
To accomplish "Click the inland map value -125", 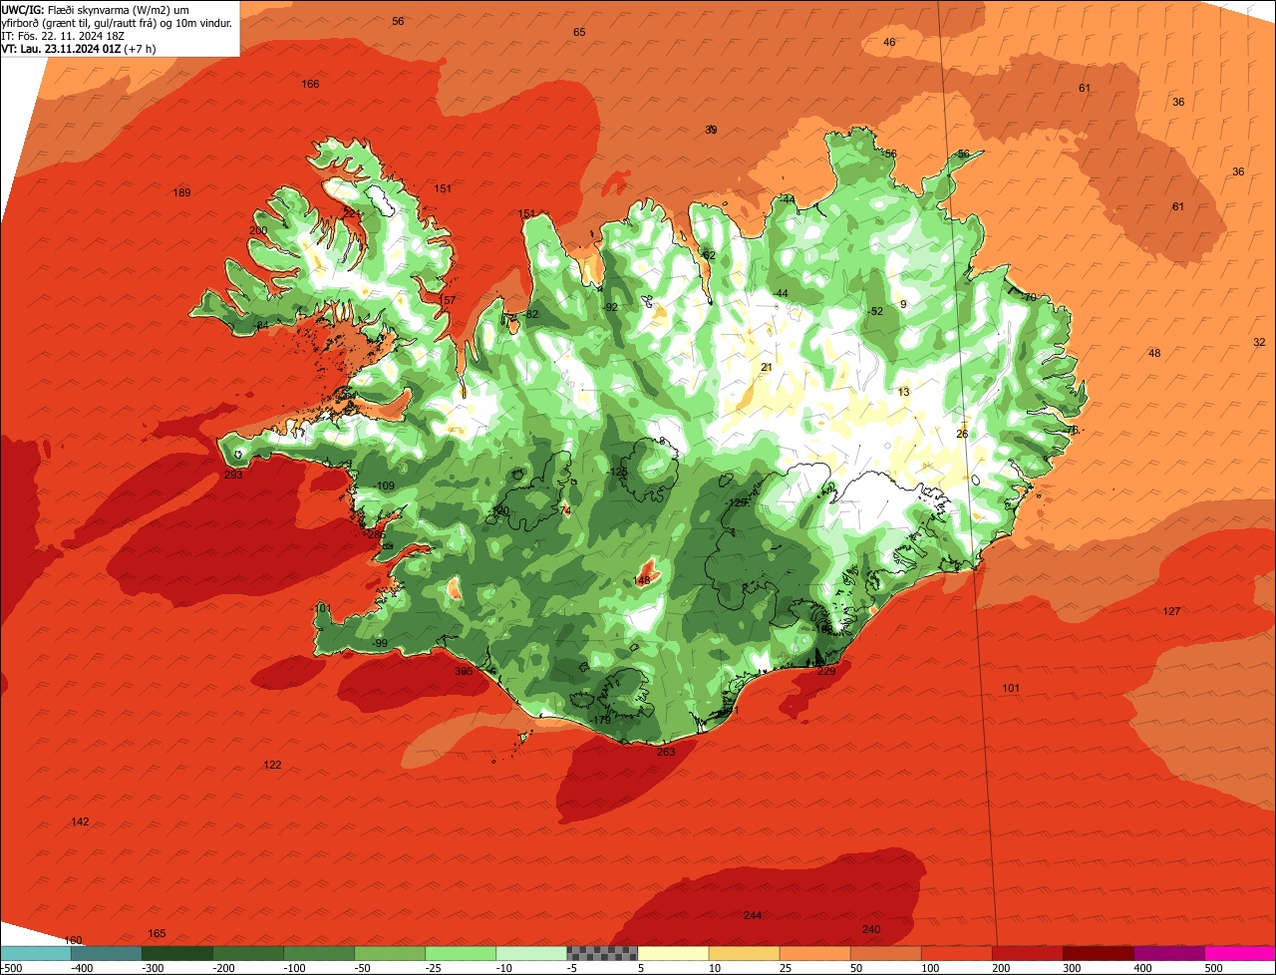I will (x=618, y=472).
